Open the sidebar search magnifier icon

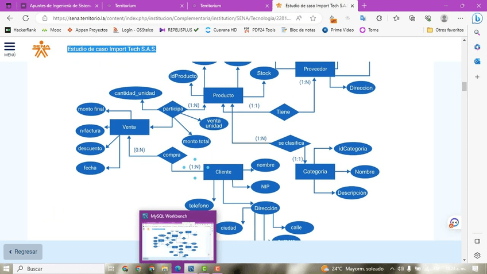pyautogui.click(x=477, y=33)
